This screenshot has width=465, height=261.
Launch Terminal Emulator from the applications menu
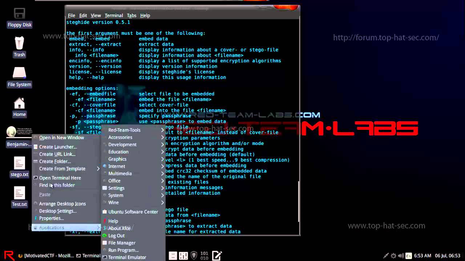pos(133,257)
